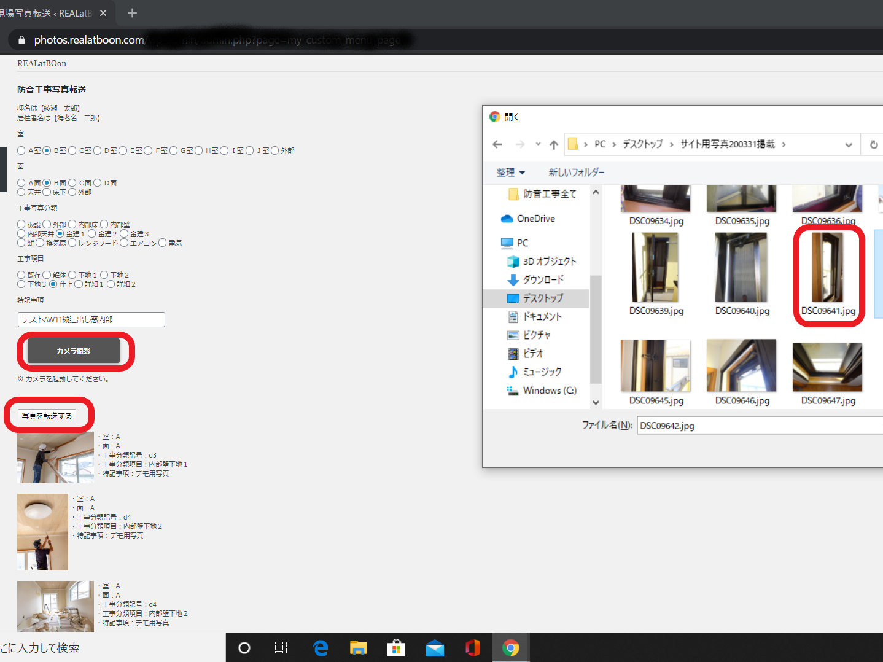Expand the 整理 organize dropdown menu
883x662 pixels.
pyautogui.click(x=510, y=173)
